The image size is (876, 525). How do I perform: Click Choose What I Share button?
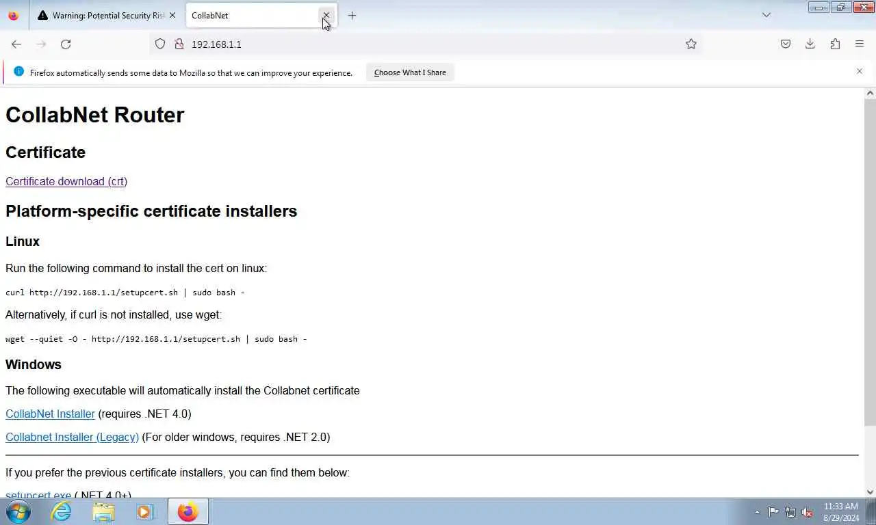(410, 72)
